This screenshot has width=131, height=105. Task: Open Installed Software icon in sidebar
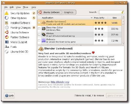coord(7,23)
